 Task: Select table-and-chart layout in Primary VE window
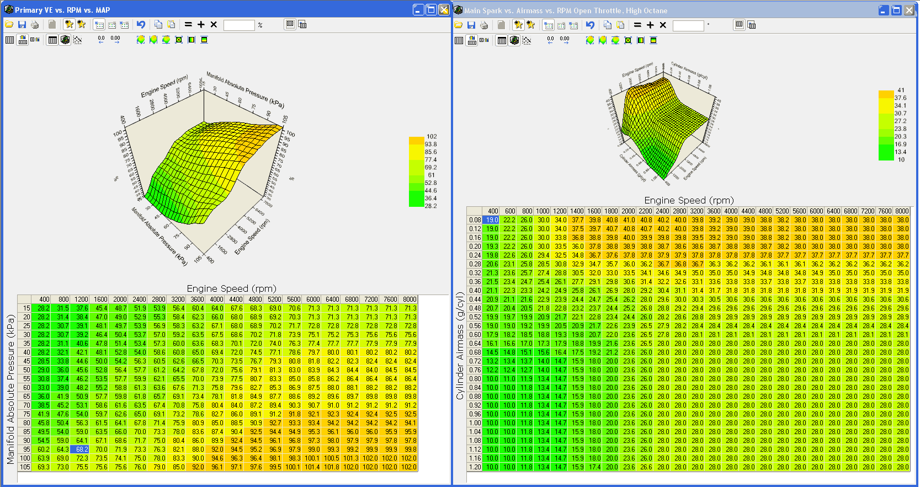coord(22,40)
